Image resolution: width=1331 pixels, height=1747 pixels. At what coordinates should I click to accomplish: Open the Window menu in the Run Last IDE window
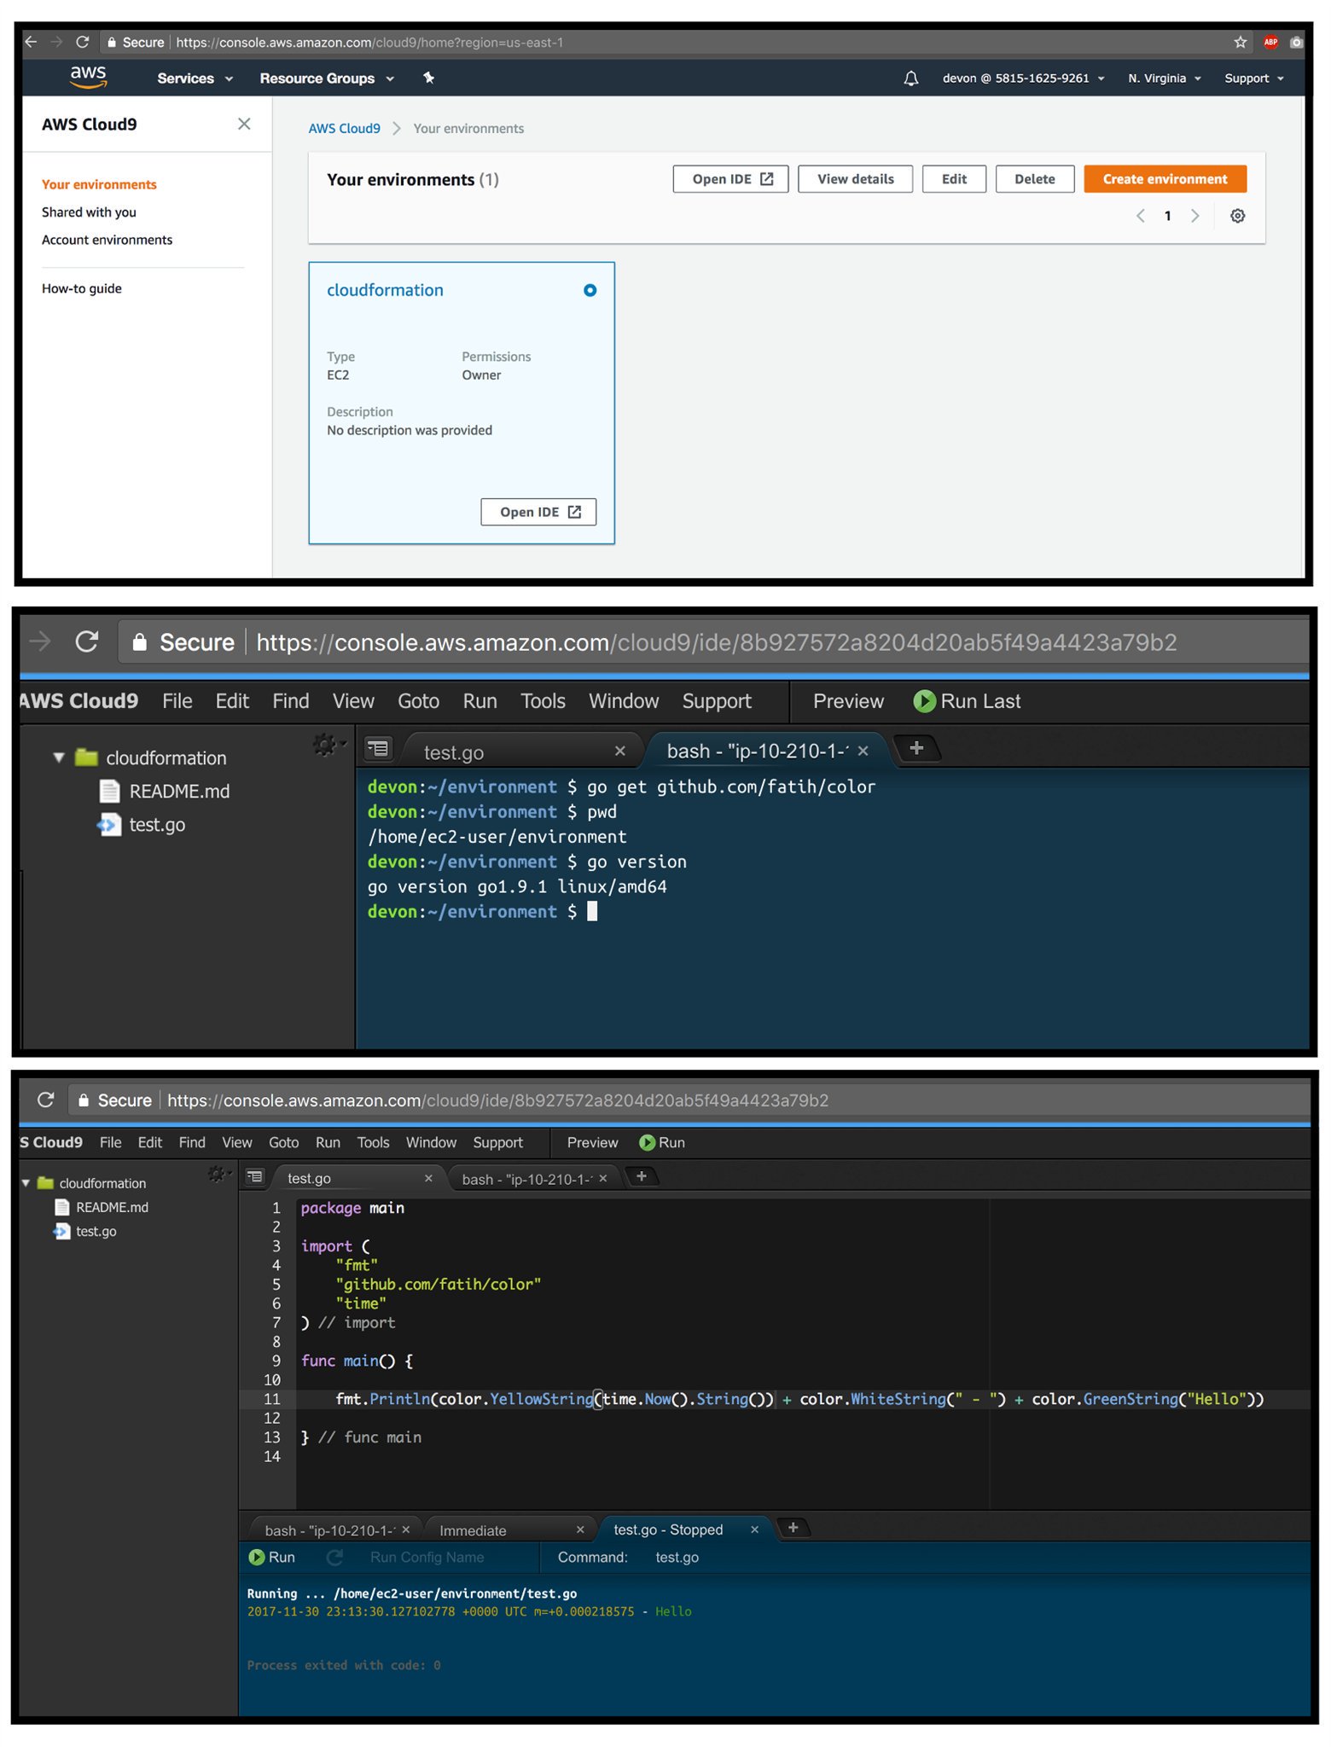624,701
